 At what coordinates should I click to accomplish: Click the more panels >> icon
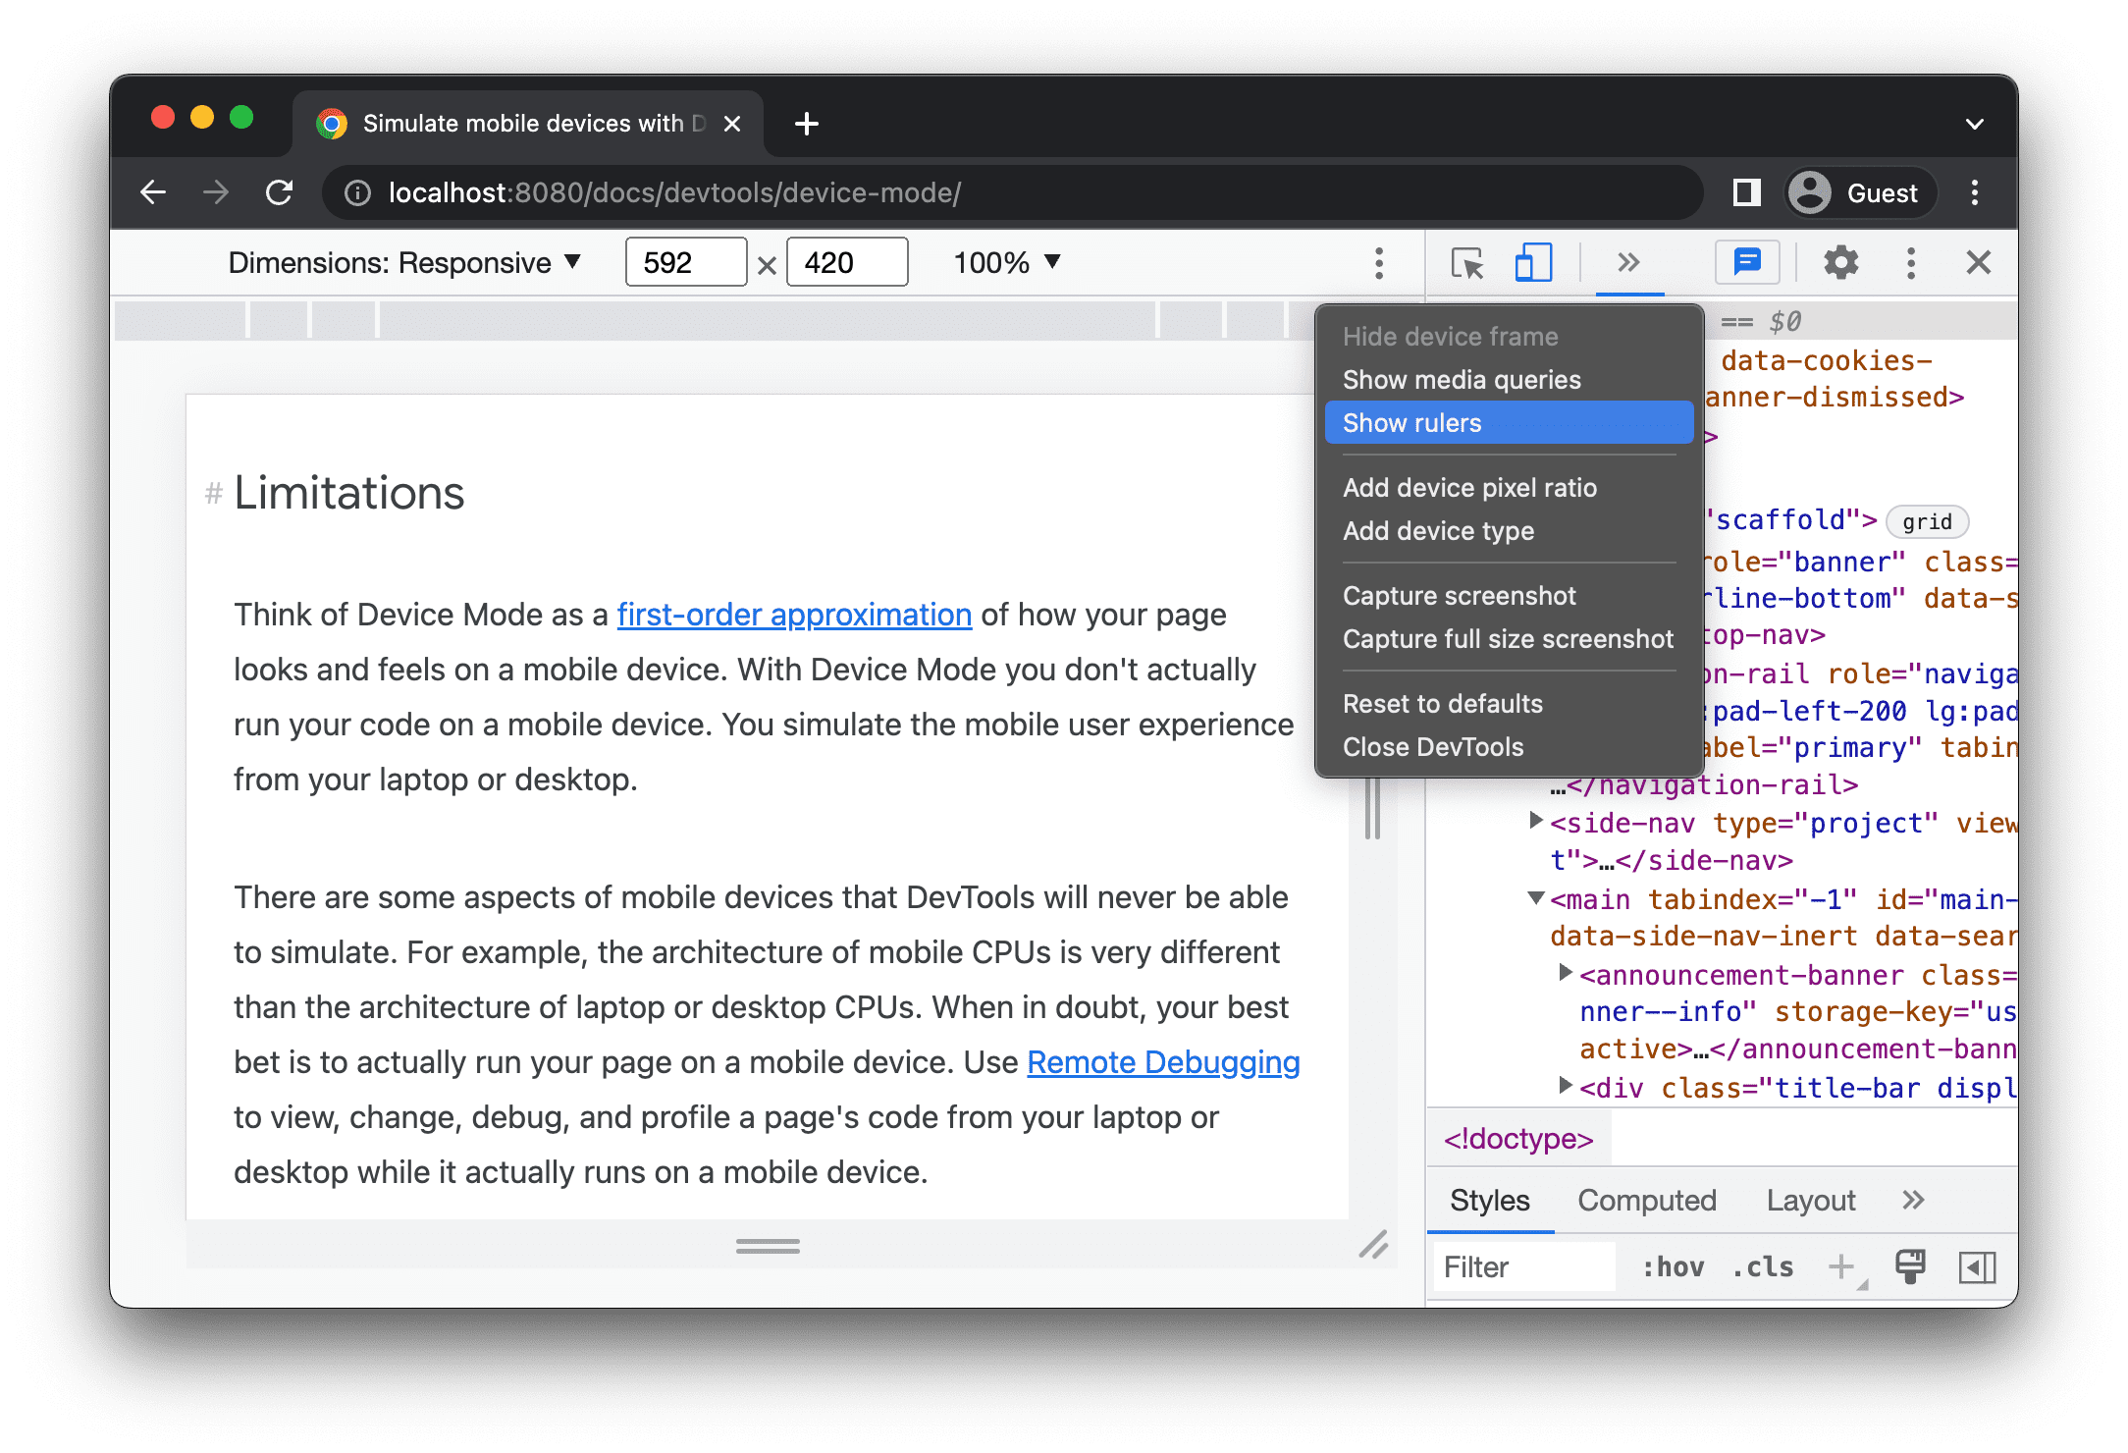tap(1626, 262)
